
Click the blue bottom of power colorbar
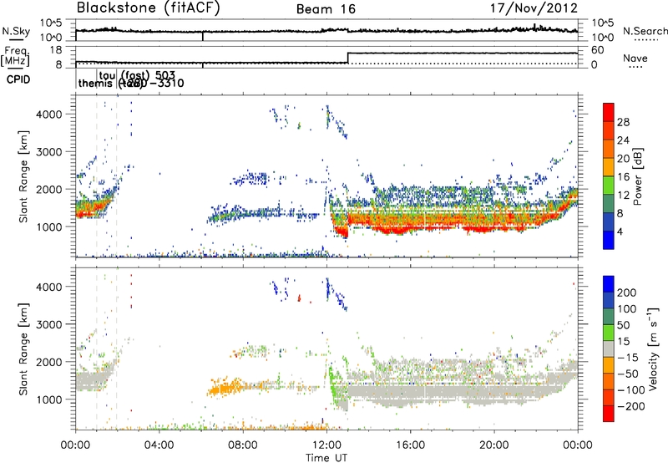click(609, 240)
